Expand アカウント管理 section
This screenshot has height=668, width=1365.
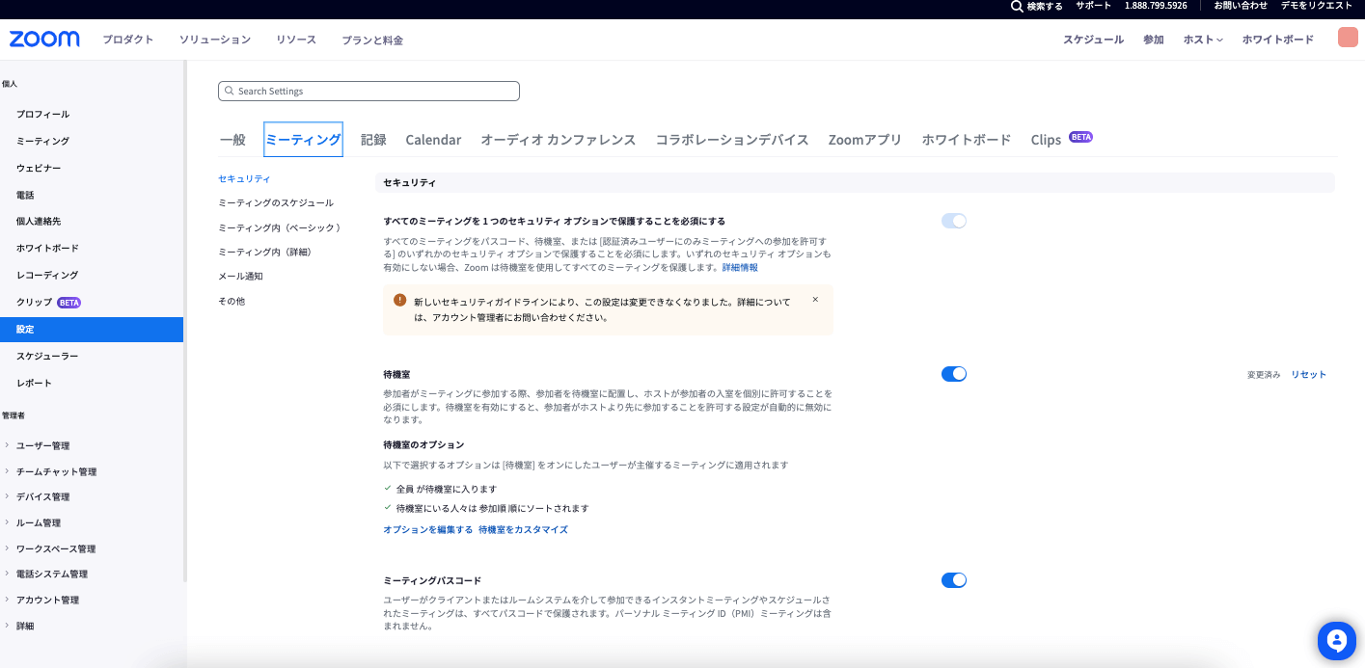click(47, 600)
